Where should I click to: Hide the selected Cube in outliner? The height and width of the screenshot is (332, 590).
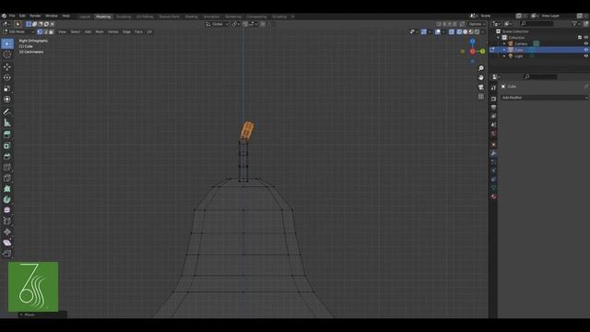click(586, 50)
